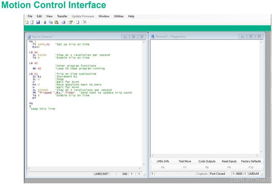The height and width of the screenshot is (185, 273).
Task: Click terminal vertical scrollbar down arrow
Action: pyautogui.click(x=261, y=151)
